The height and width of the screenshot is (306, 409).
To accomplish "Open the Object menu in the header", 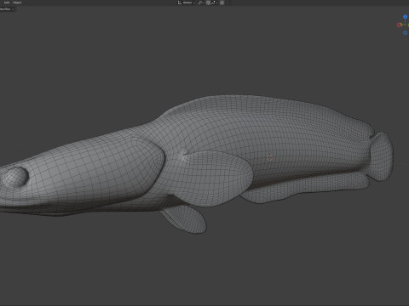I will pyautogui.click(x=17, y=3).
